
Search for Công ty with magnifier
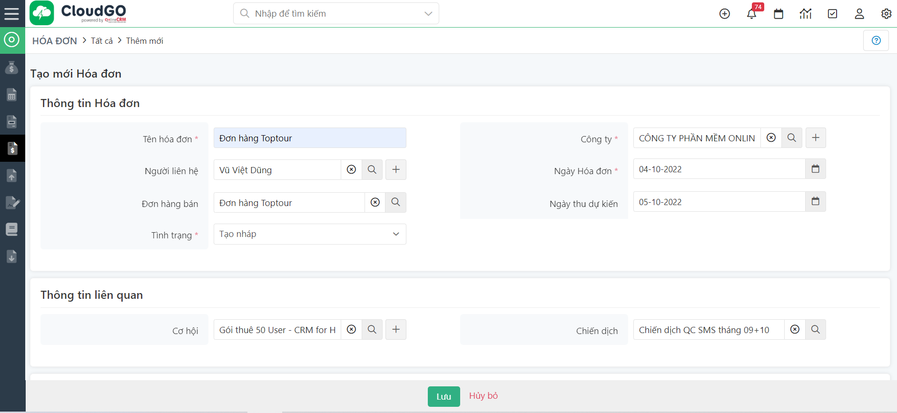[x=791, y=138]
